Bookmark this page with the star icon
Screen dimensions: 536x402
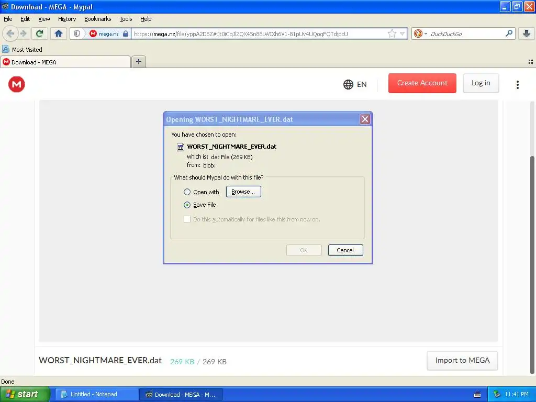click(392, 33)
